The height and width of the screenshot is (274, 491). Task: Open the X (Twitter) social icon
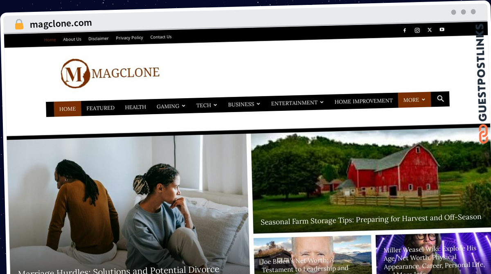point(429,30)
